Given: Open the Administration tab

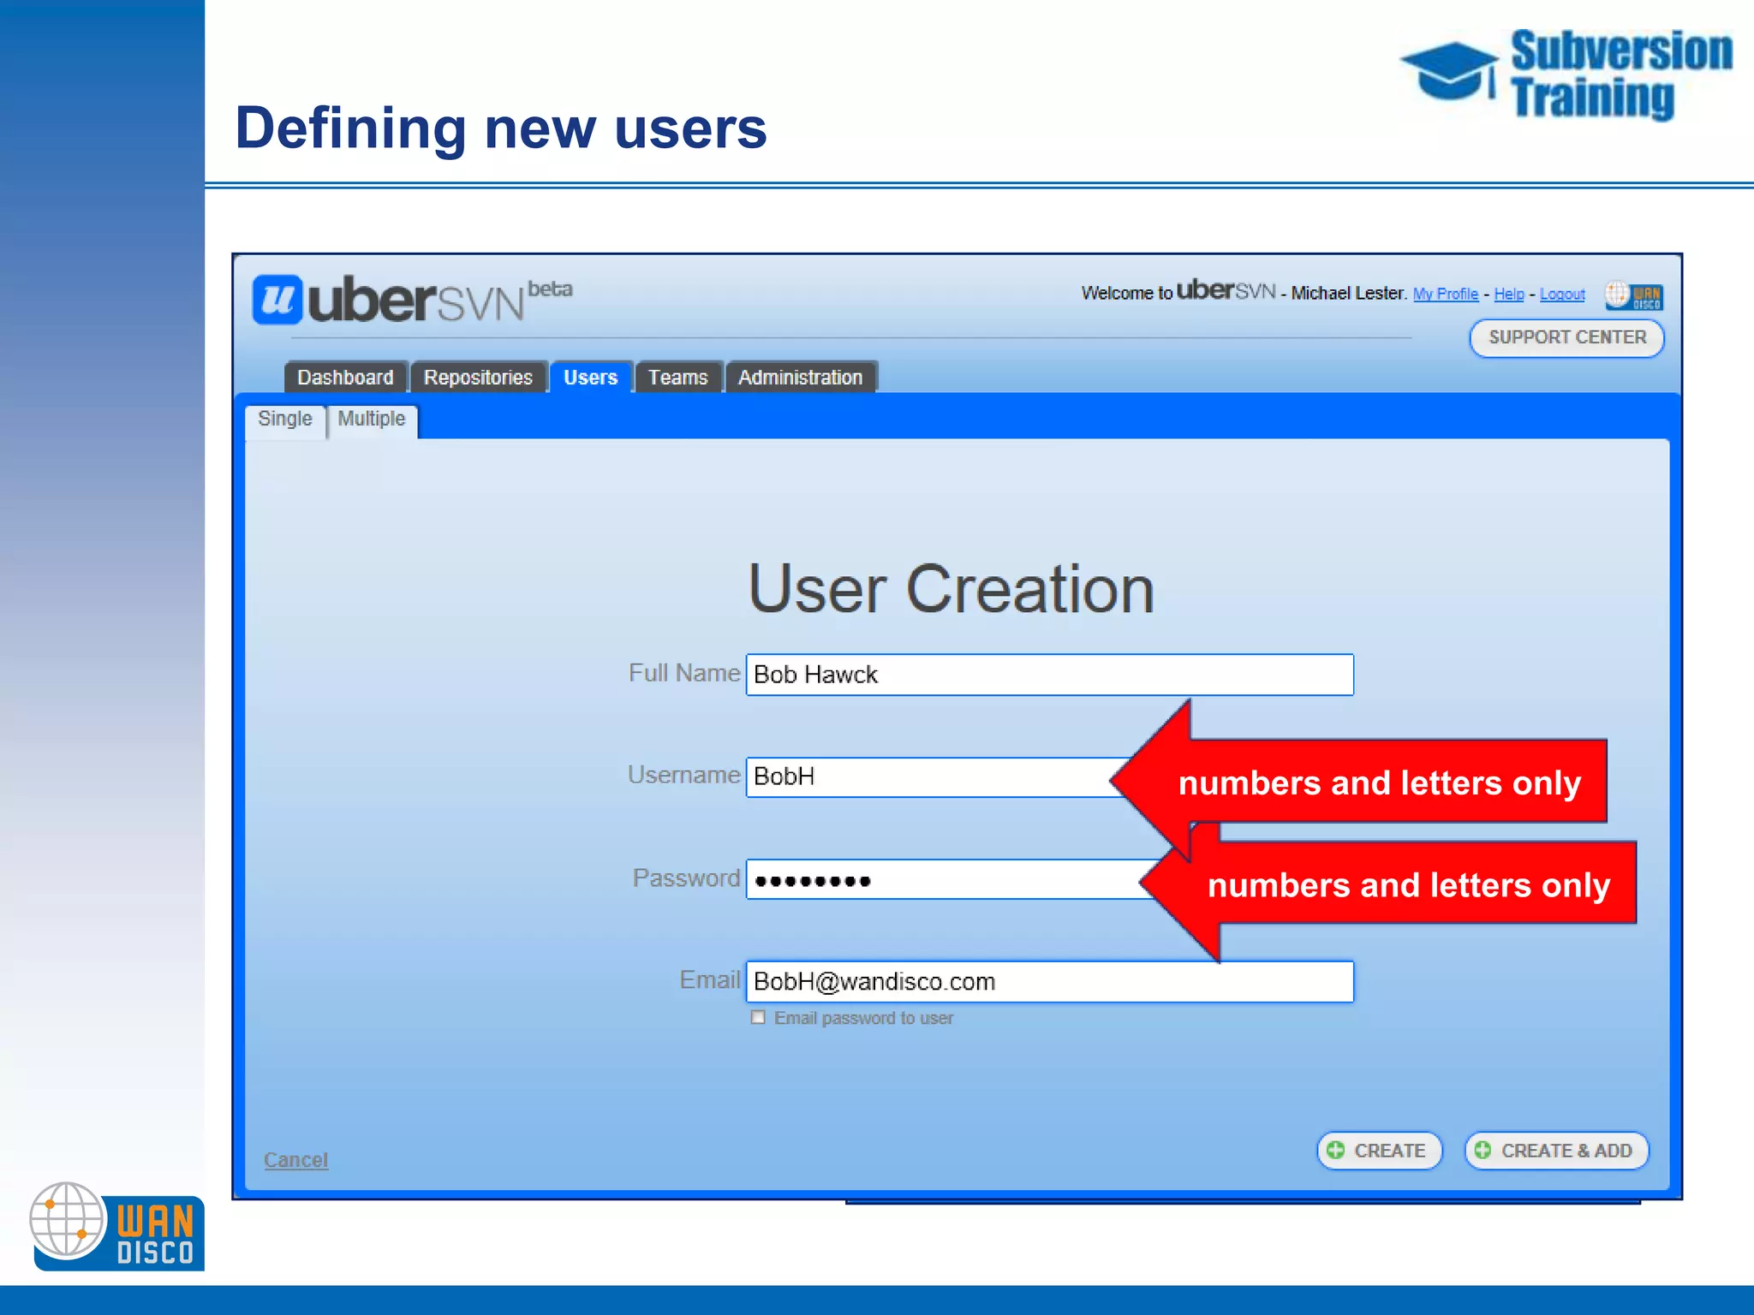Looking at the screenshot, I should point(800,378).
